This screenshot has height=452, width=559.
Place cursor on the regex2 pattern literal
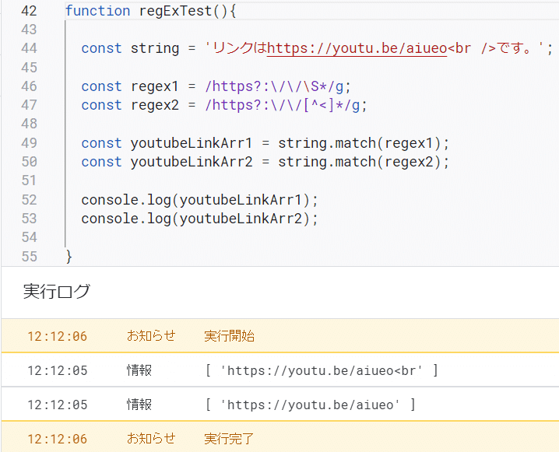coord(286,105)
